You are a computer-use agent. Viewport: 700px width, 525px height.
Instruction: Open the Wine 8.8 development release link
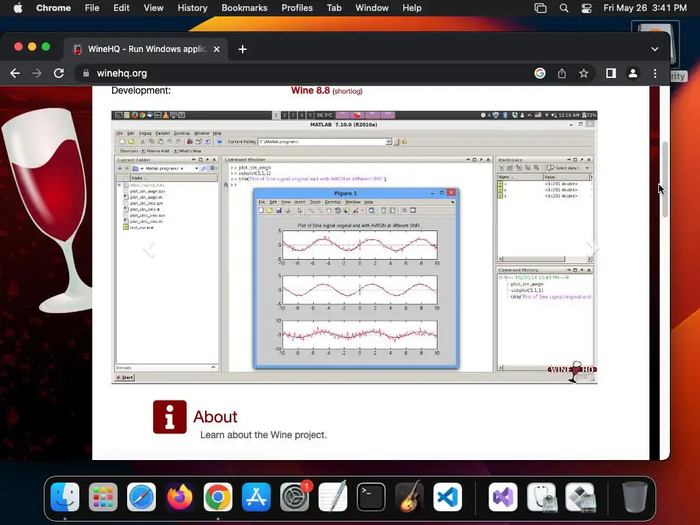pos(310,91)
